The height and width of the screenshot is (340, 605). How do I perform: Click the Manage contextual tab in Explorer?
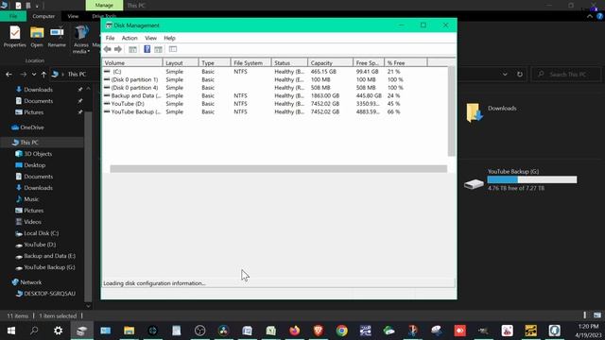[x=104, y=6]
